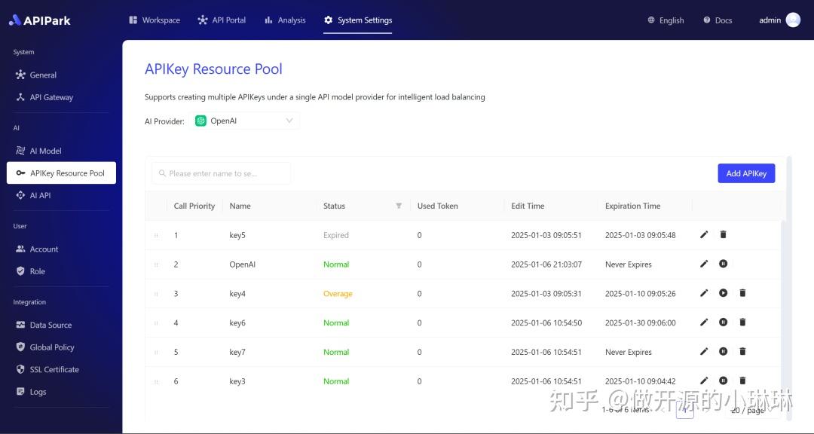
Task: Edit key5 with the pencil icon
Action: tap(704, 234)
